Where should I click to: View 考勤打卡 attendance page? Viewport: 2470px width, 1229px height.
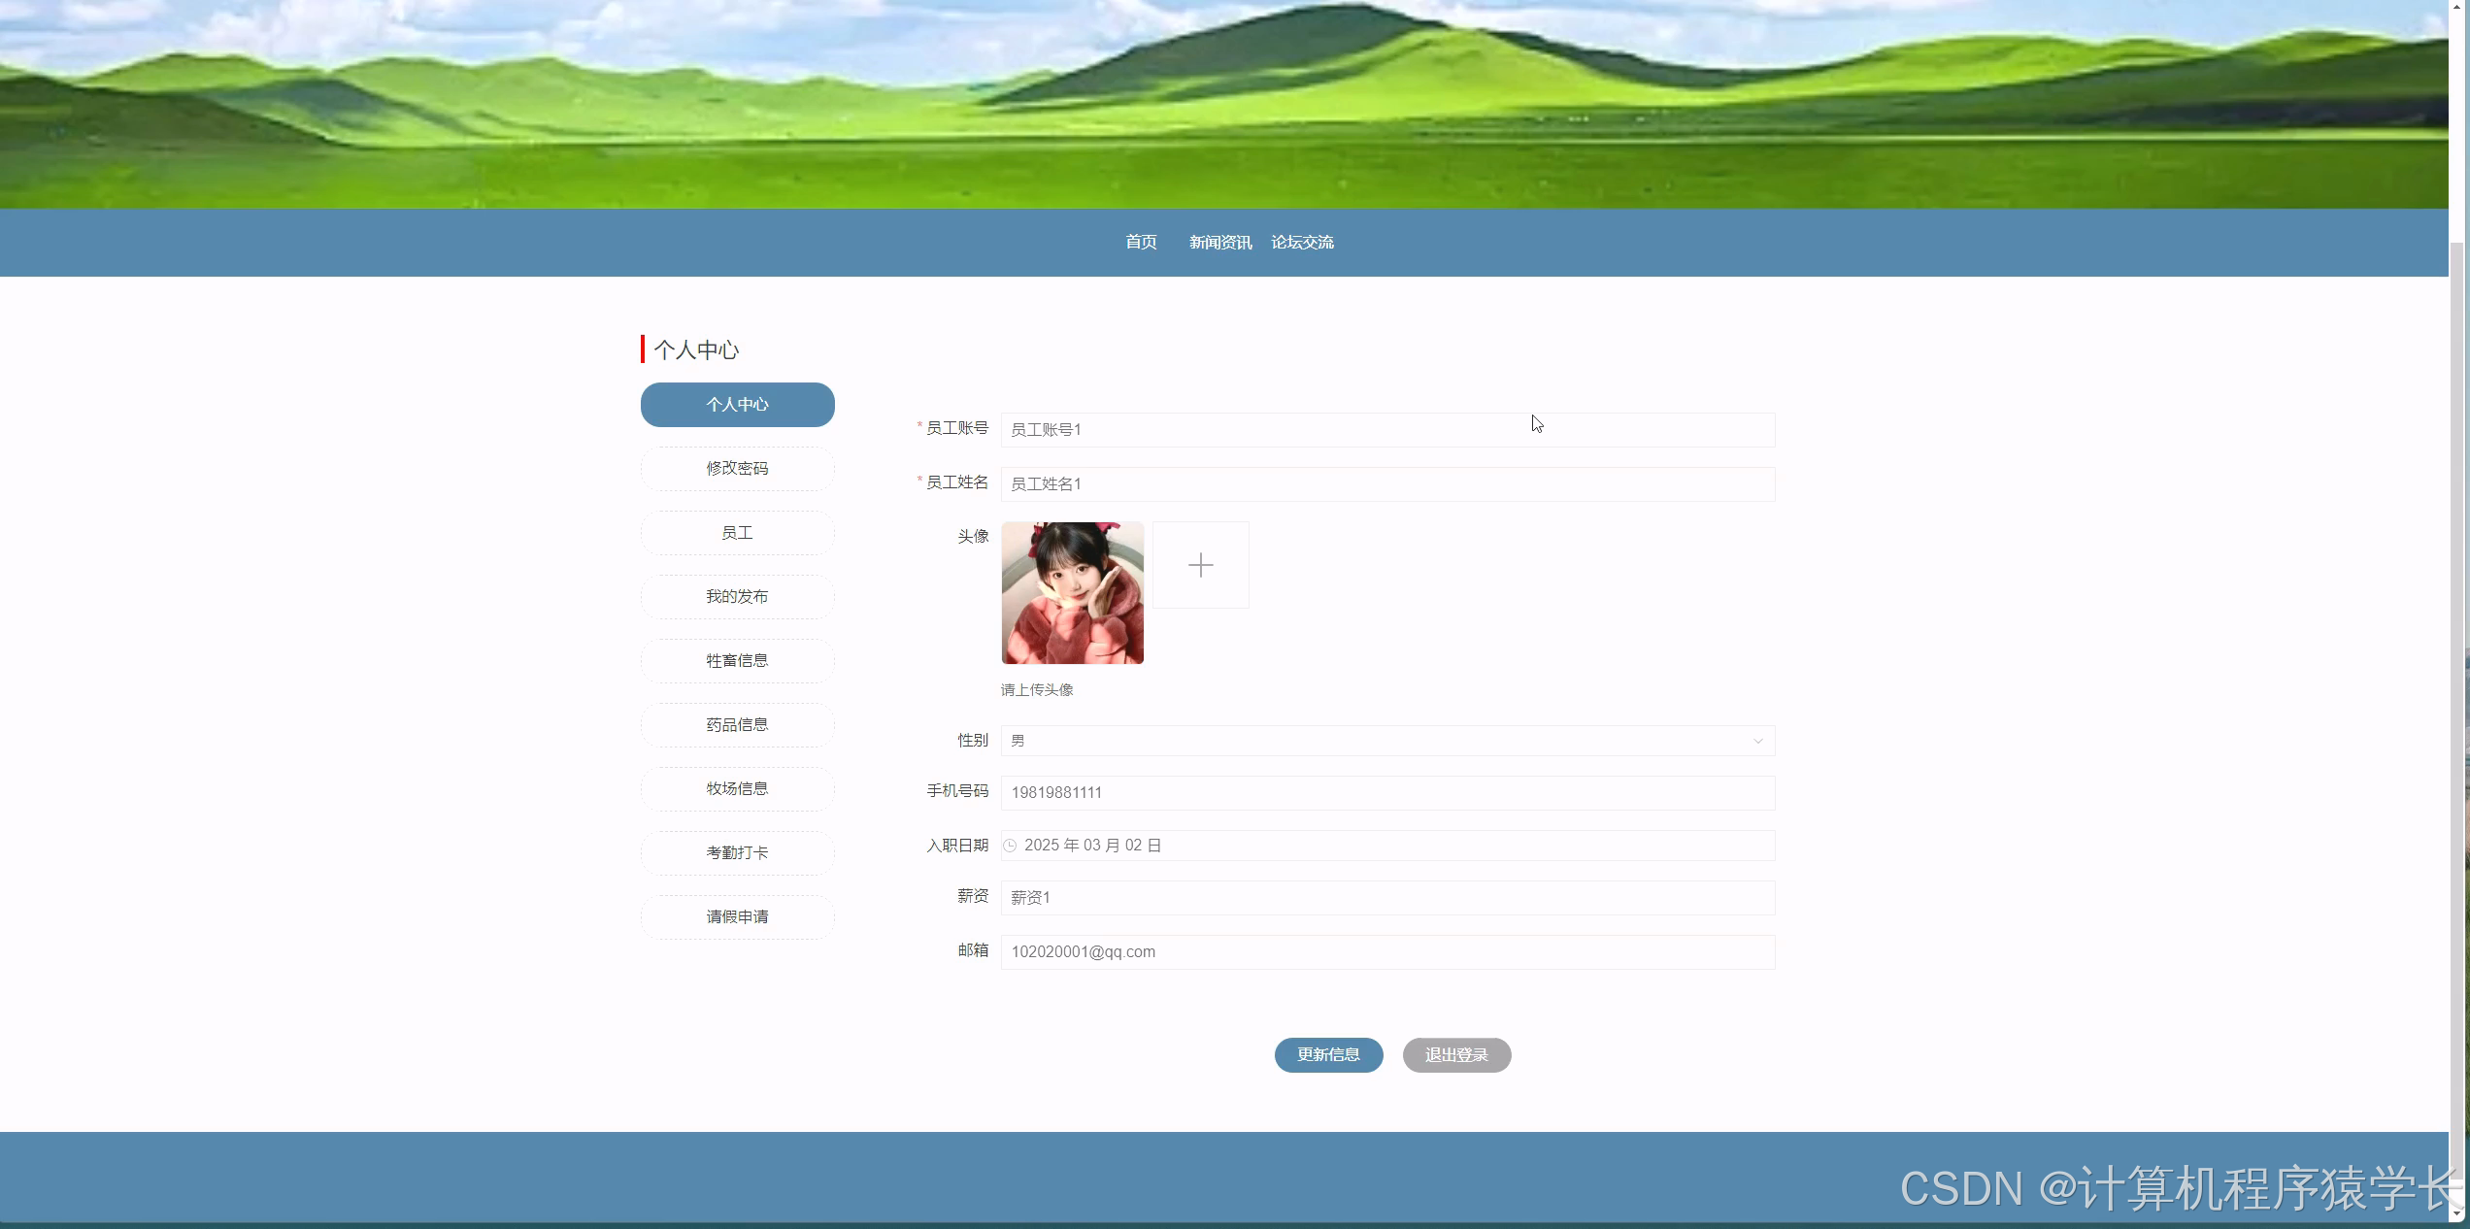[736, 852]
